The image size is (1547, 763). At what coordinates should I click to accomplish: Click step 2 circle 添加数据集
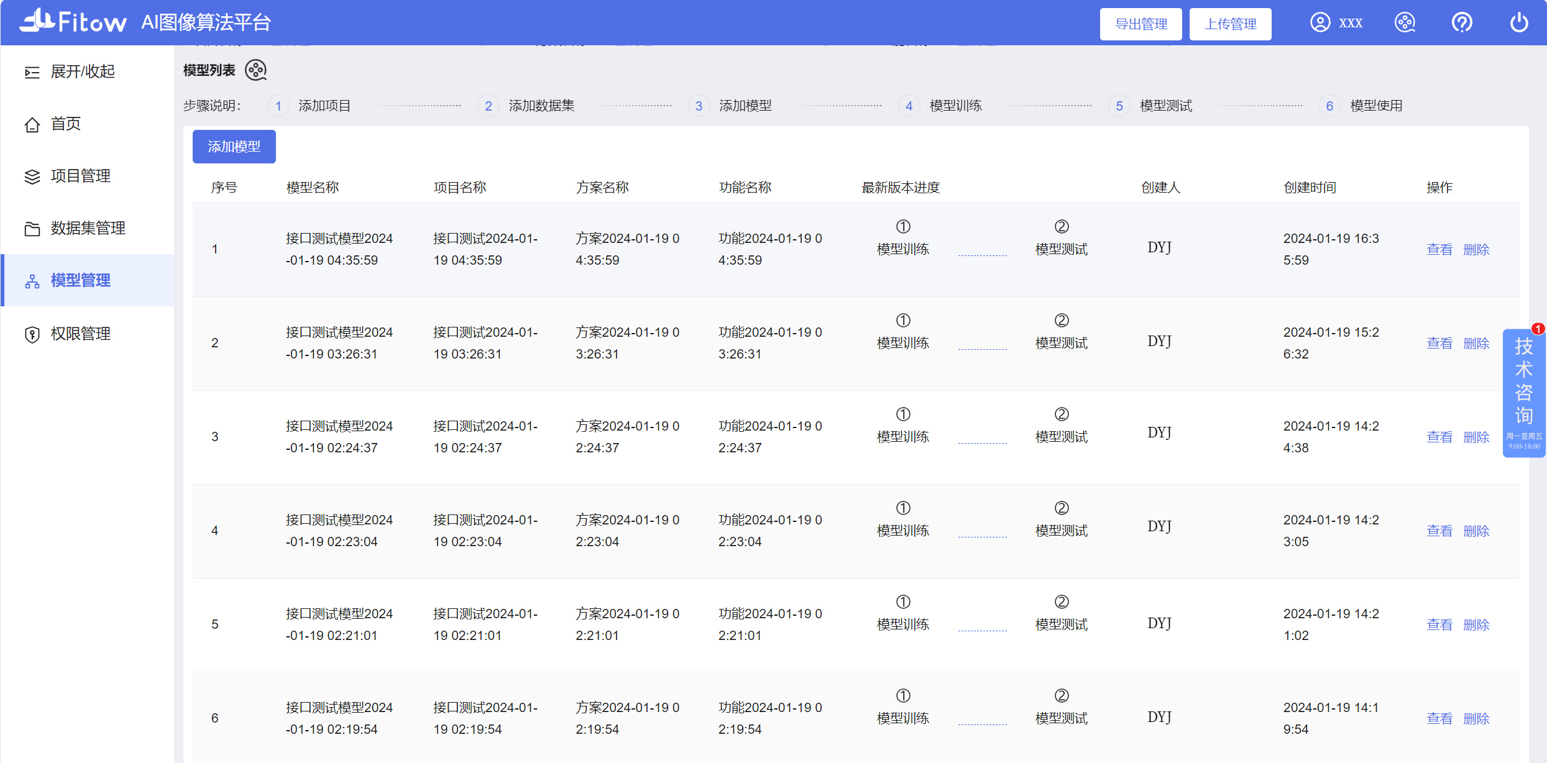pos(489,106)
